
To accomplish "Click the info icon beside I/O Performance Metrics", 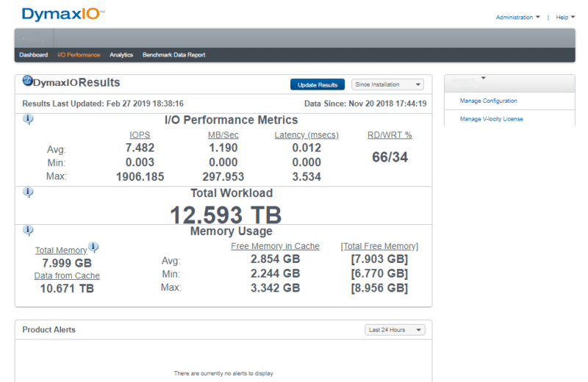I will point(28,119).
